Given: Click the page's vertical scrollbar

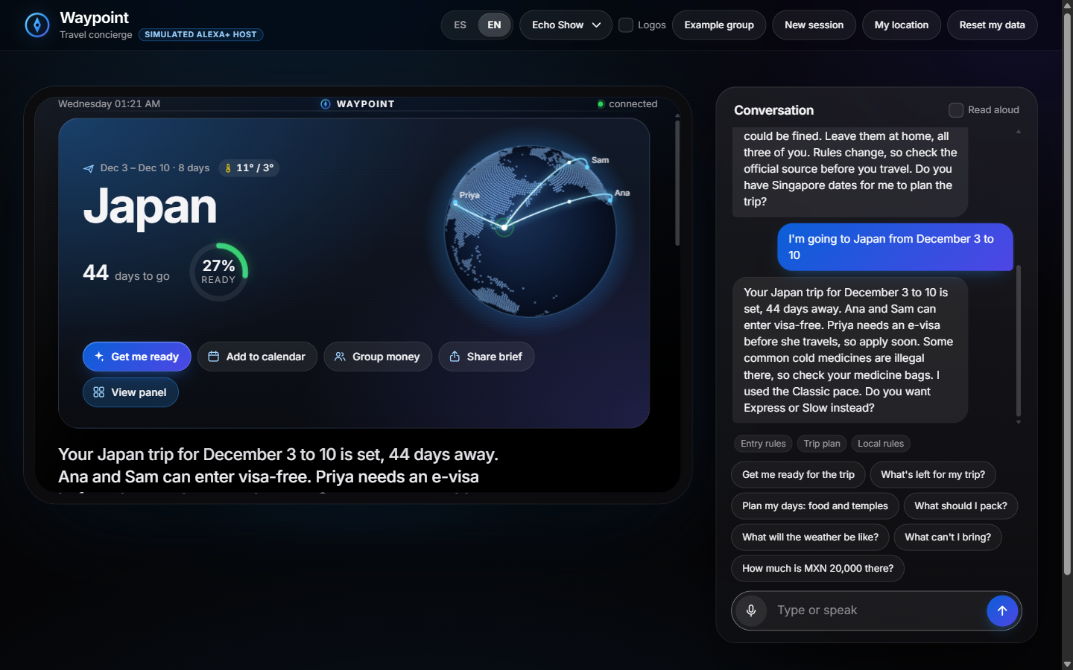Looking at the screenshot, I should click(1067, 294).
